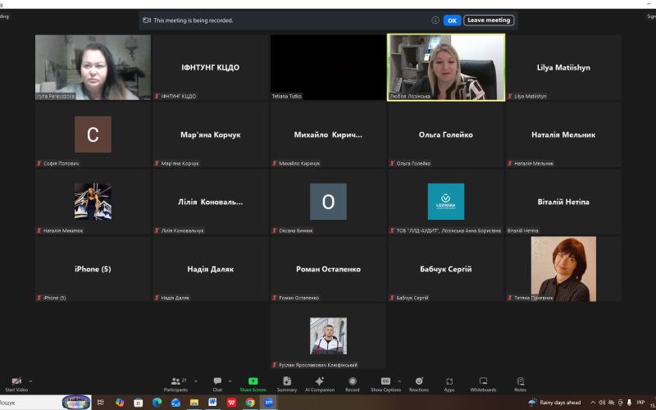Launch Microsoft Edge from the taskbar
Image resolution: width=656 pixels, height=410 pixels.
(x=157, y=403)
